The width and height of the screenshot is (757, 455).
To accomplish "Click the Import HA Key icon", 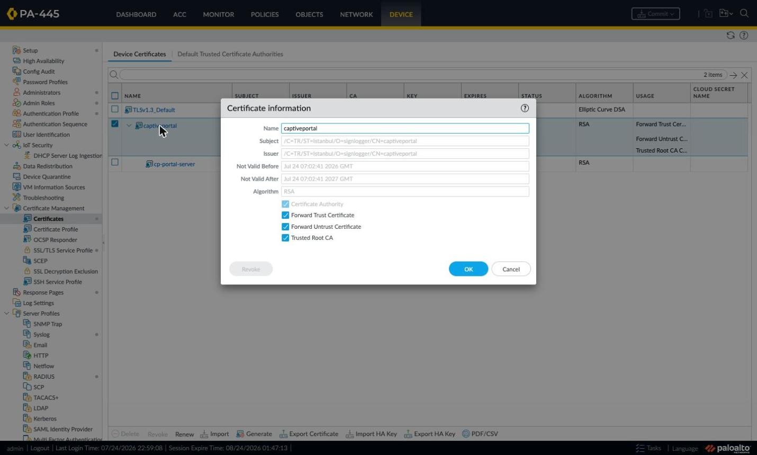I will click(349, 434).
